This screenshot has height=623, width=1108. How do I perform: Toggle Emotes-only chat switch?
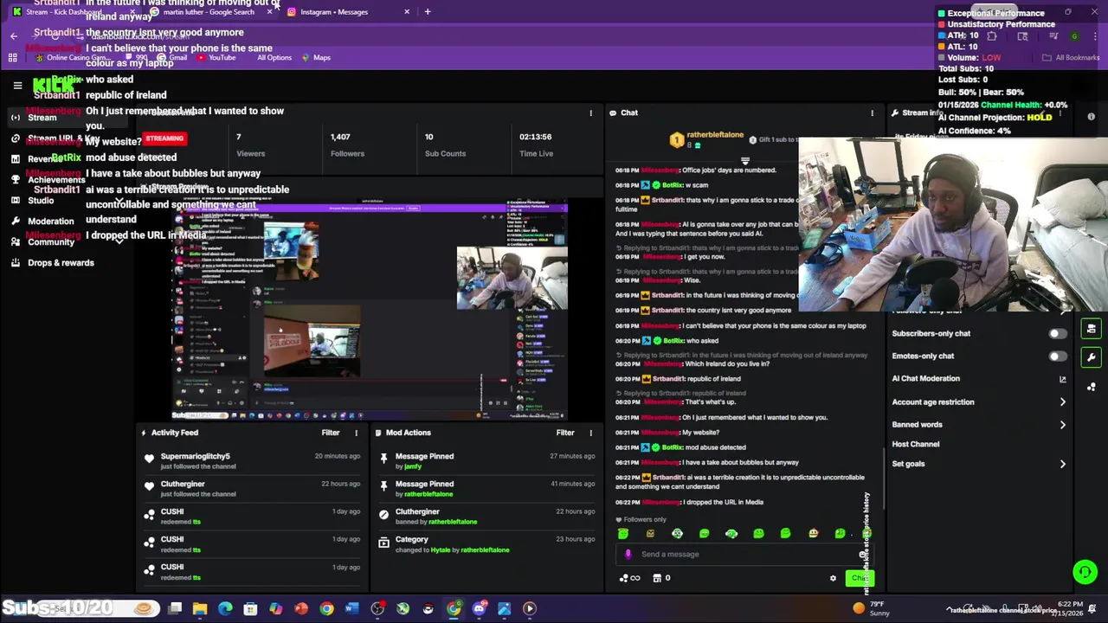[1057, 356]
